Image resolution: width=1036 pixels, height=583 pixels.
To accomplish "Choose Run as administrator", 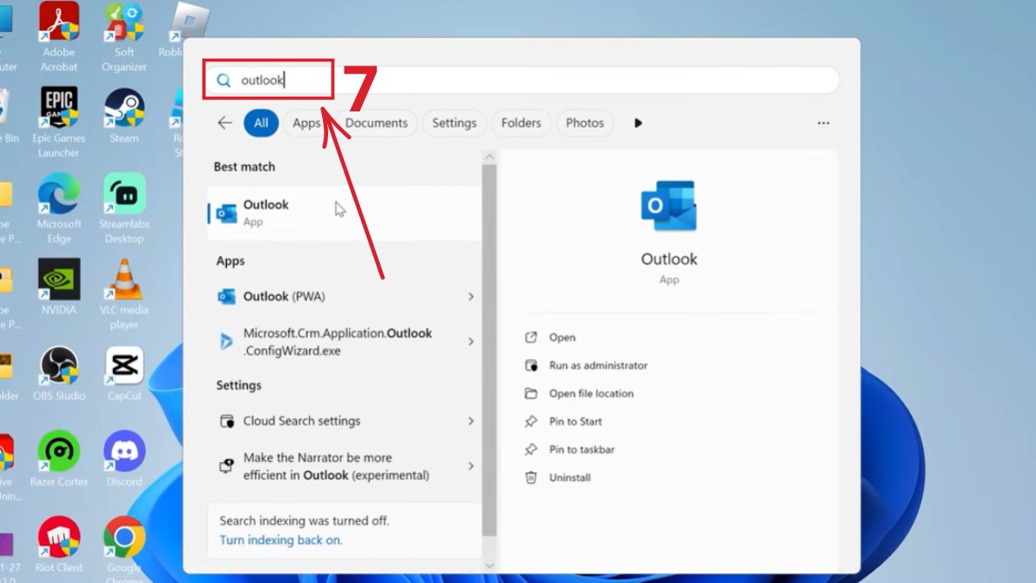I will (x=598, y=365).
